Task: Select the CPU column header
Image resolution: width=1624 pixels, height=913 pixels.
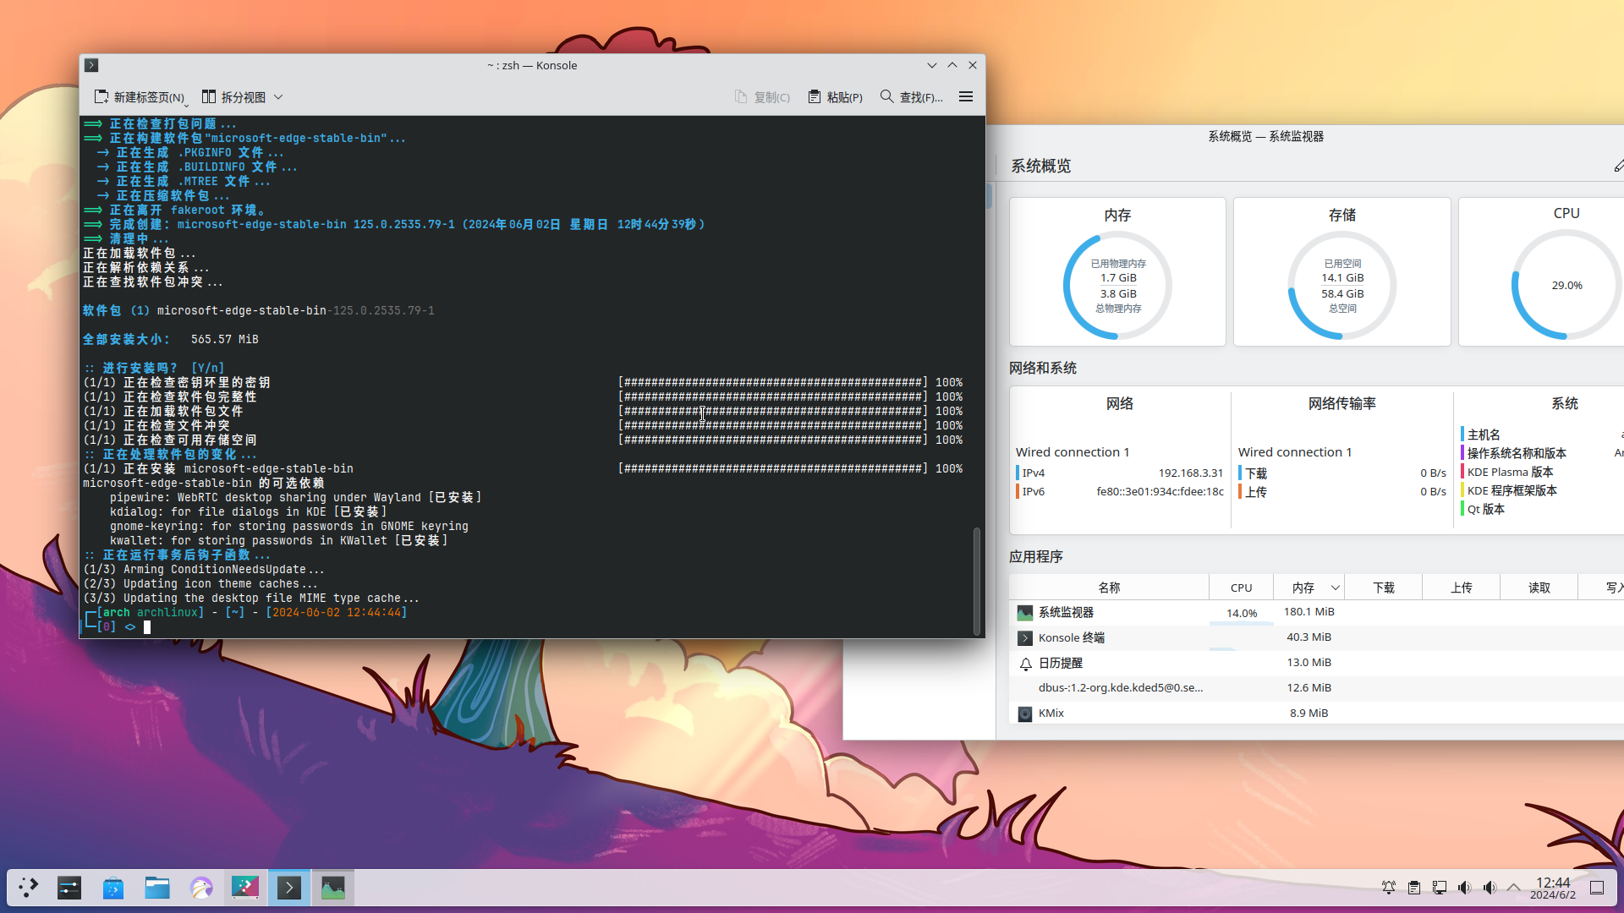Action: 1241,588
